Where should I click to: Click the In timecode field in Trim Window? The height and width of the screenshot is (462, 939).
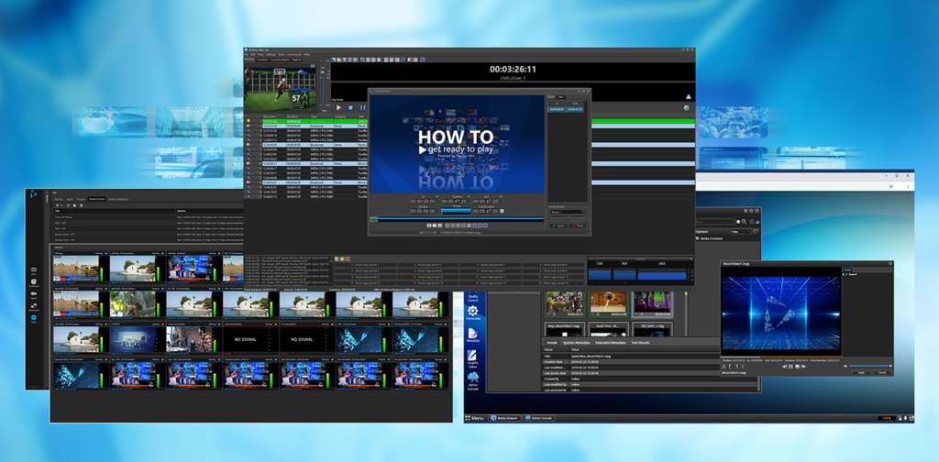coord(423,202)
